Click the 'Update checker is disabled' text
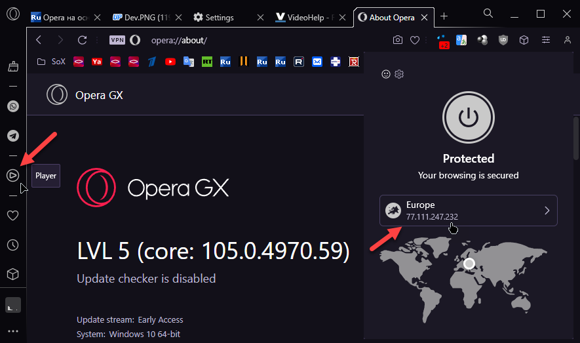 (146, 279)
